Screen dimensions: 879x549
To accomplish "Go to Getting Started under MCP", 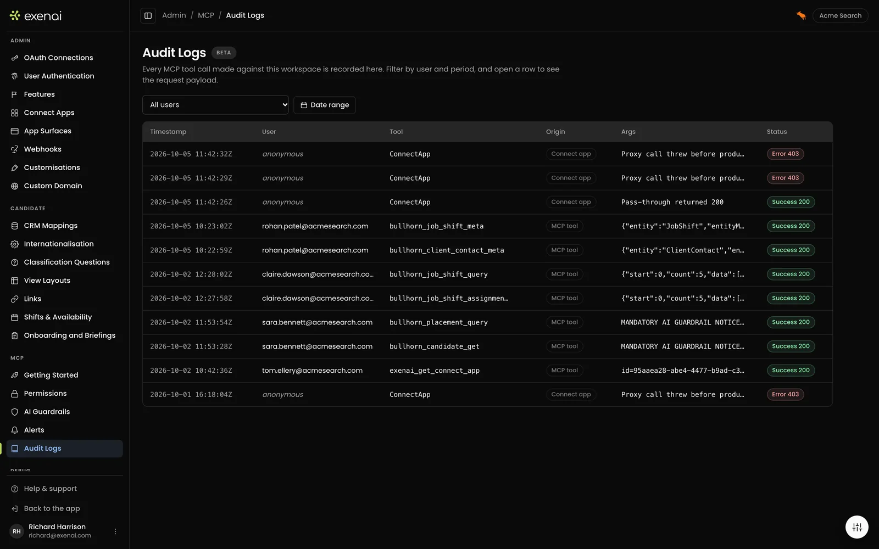I will (65, 375).
